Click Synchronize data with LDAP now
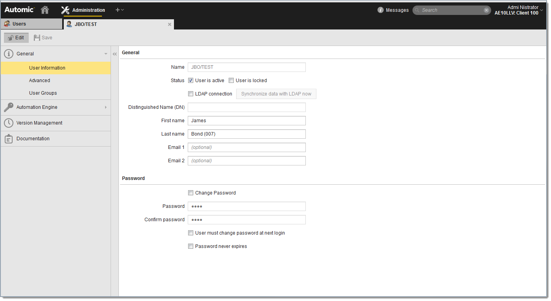This screenshot has height=301, width=551. [276, 94]
